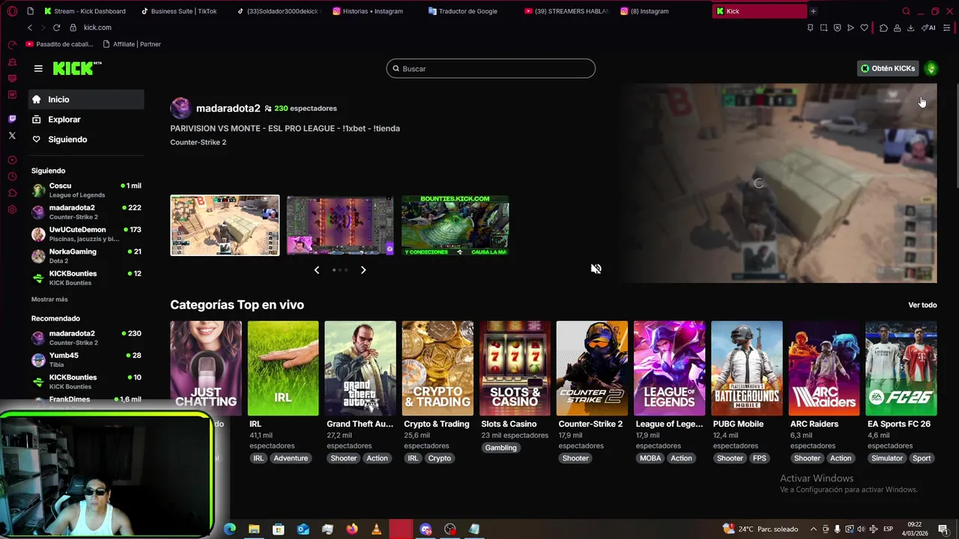959x539 pixels.
Task: Open Coscu in Siguiendo list
Action: (86, 190)
